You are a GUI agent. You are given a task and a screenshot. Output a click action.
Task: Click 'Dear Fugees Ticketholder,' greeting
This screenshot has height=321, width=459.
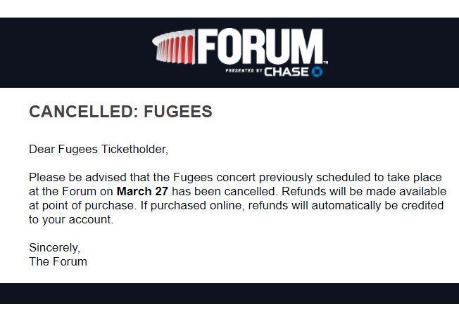tap(99, 149)
